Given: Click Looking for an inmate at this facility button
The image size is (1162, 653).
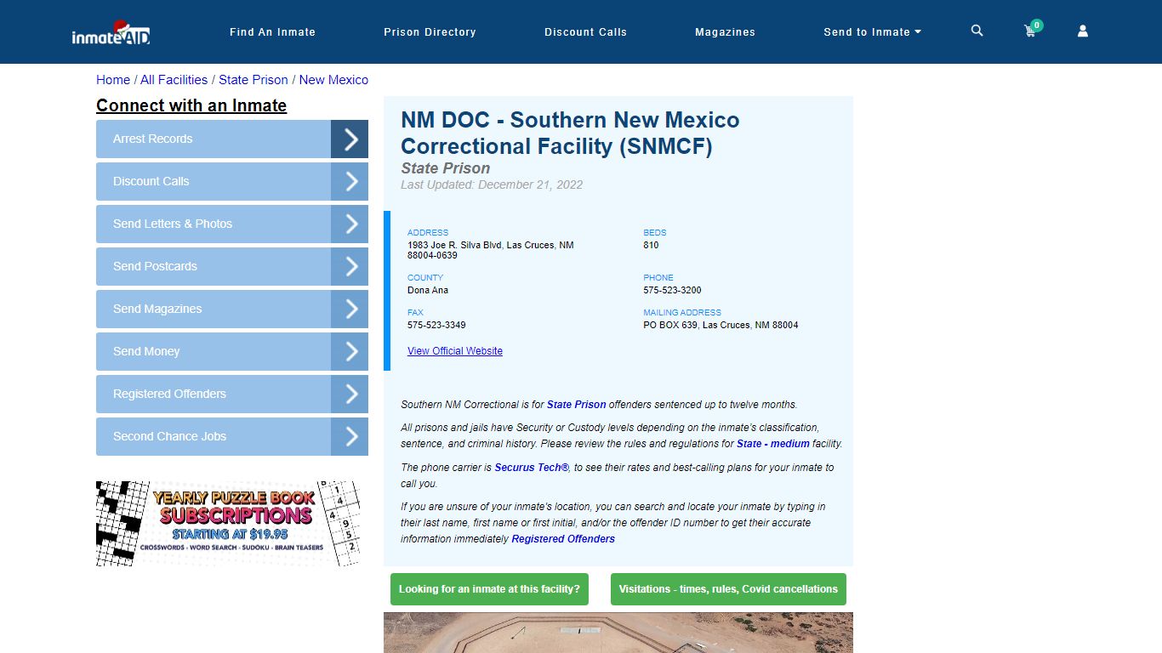Looking at the screenshot, I should [x=489, y=589].
